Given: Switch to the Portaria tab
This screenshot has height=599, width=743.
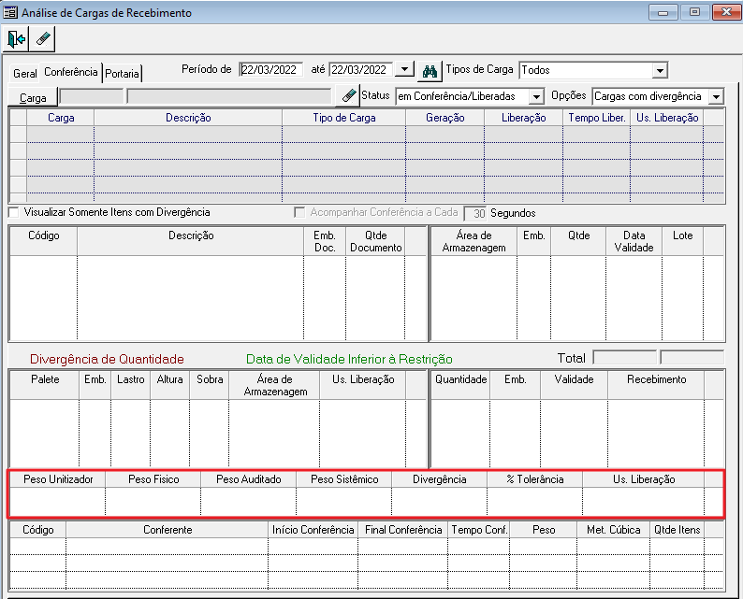Looking at the screenshot, I should click(x=123, y=73).
